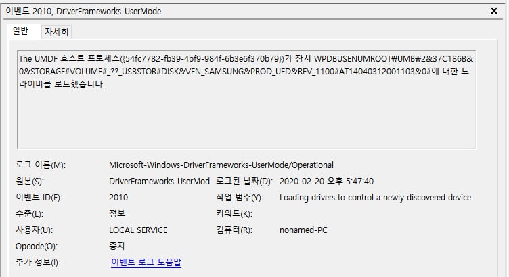
Task: Select the event ID value 2010
Action: click(x=118, y=198)
